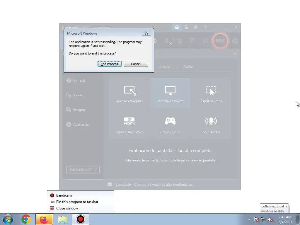The width and height of the screenshot is (300, 225).
Task: Click Cancel in the not responding dialog
Action: [x=136, y=64]
